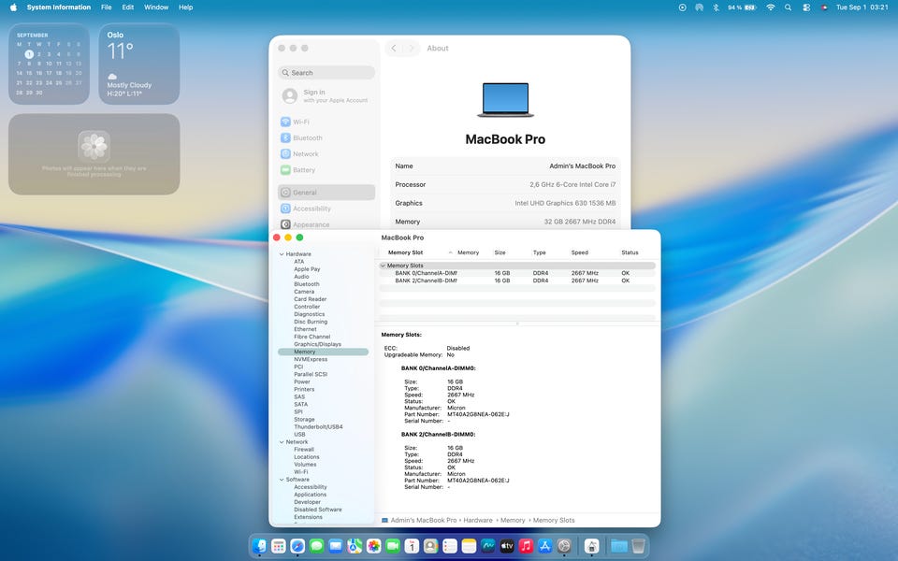Click the Search field in System Settings
This screenshot has height=561, width=898.
(x=326, y=73)
